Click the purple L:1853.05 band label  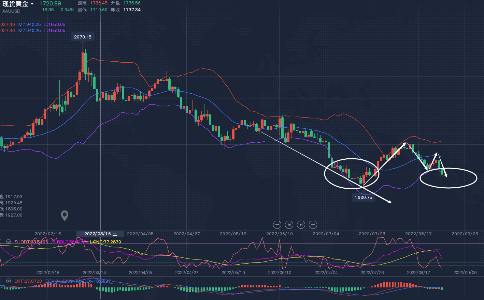pyautogui.click(x=55, y=25)
